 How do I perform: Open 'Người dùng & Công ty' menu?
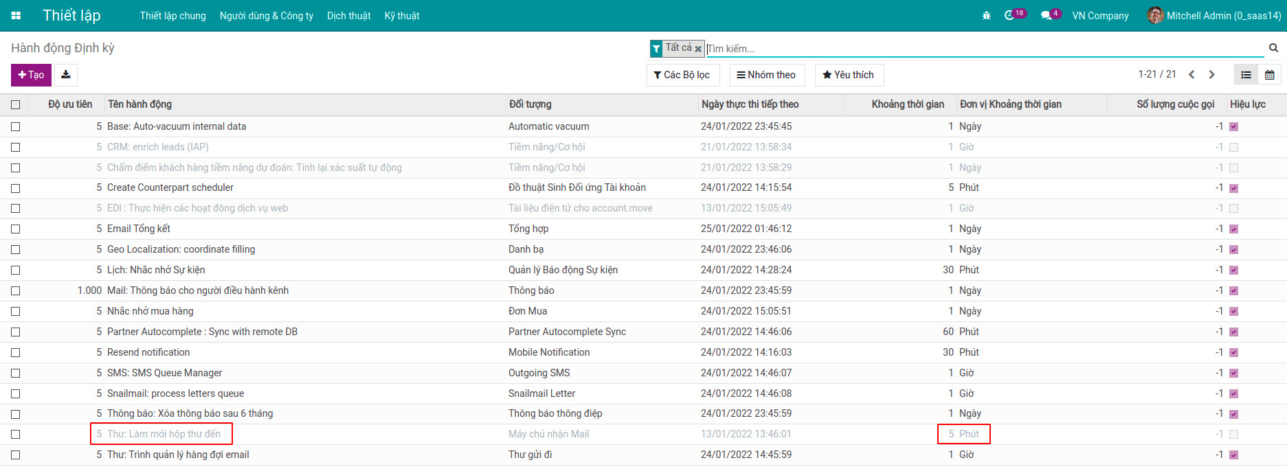click(266, 15)
